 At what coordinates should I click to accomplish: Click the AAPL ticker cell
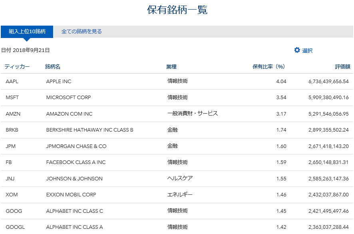click(x=12, y=81)
